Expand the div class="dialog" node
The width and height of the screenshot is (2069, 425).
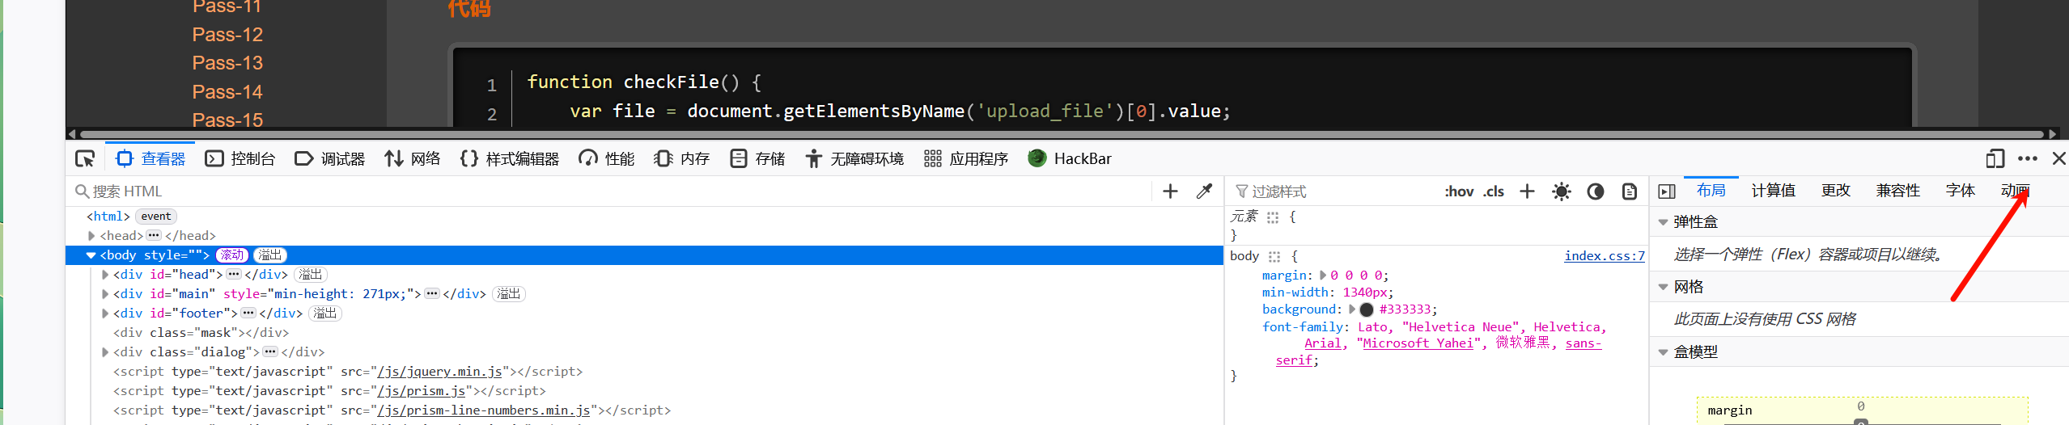click(105, 352)
